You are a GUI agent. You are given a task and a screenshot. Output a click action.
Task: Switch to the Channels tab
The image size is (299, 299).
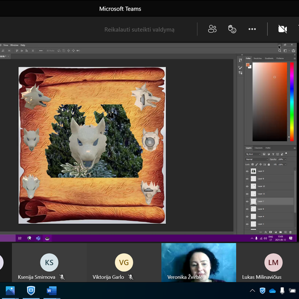coord(259,148)
